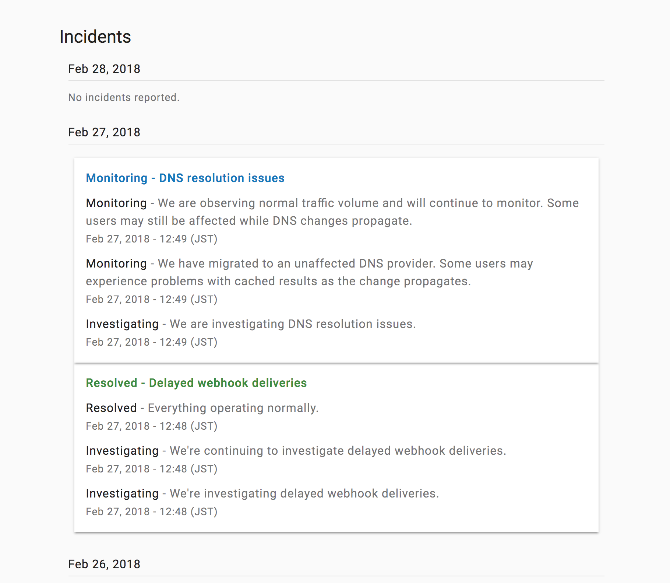Click the Everything operating normally update
This screenshot has height=583, width=670.
202,408
